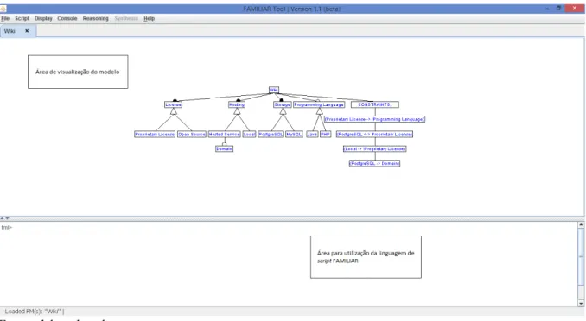This screenshot has height=321, width=586.
Task: Click the console scrollbar down arrow
Action: pyautogui.click(x=581, y=304)
